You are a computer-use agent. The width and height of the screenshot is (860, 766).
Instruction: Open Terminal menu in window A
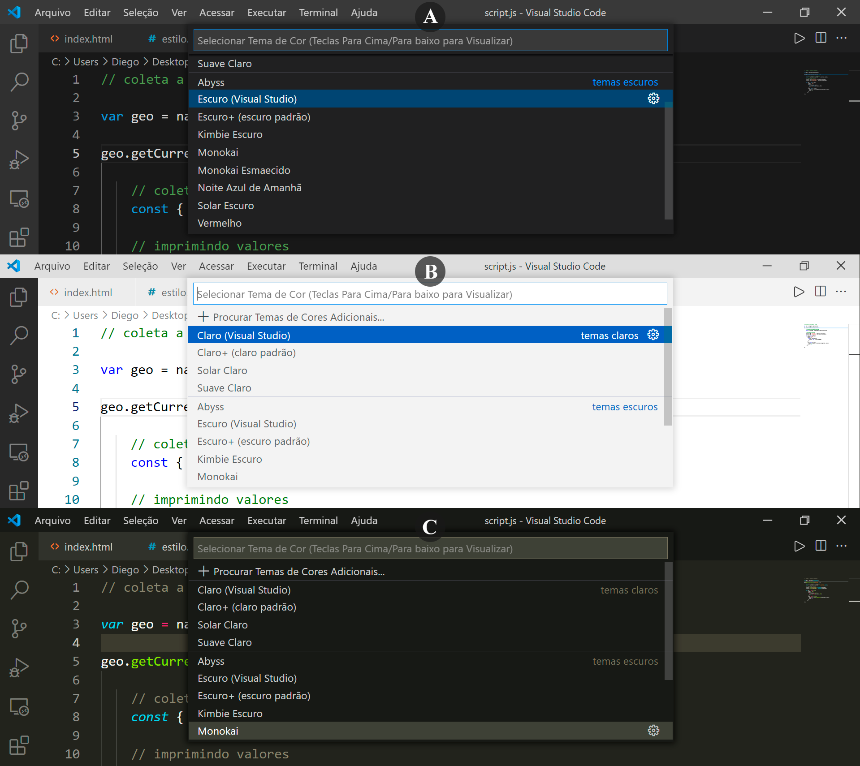click(318, 13)
